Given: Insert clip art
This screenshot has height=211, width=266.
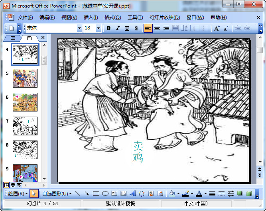Looking at the screenshot, I should [151, 193].
